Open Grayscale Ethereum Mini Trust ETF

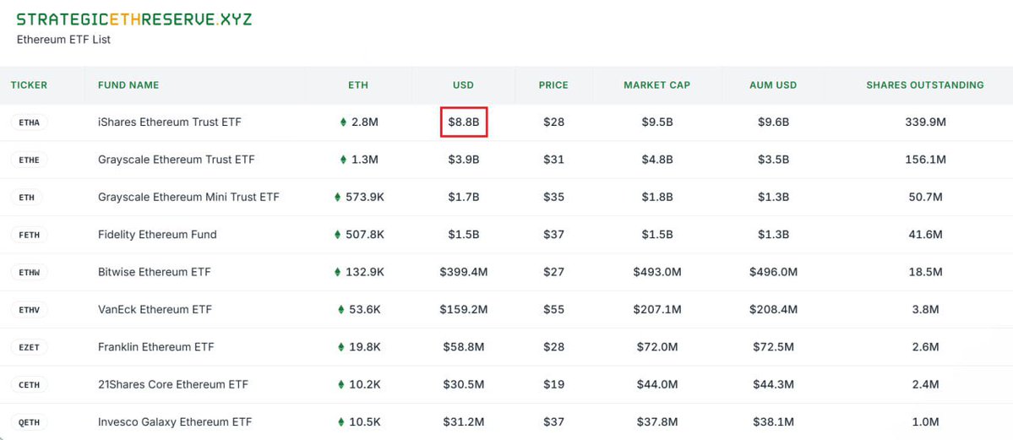coord(188,197)
